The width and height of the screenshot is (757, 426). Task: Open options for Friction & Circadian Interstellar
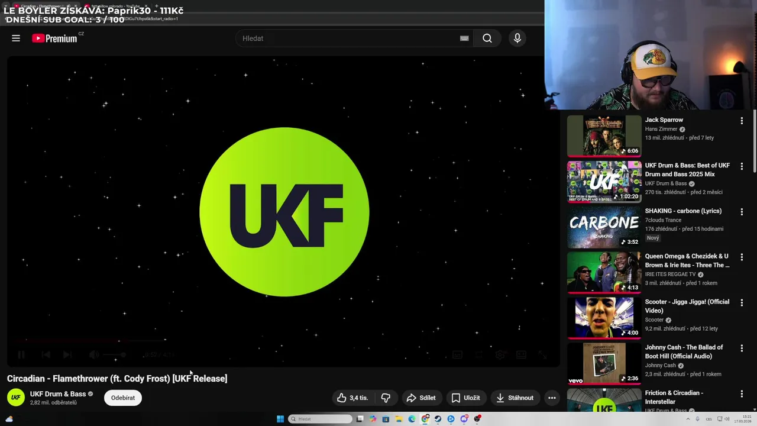[x=742, y=394]
